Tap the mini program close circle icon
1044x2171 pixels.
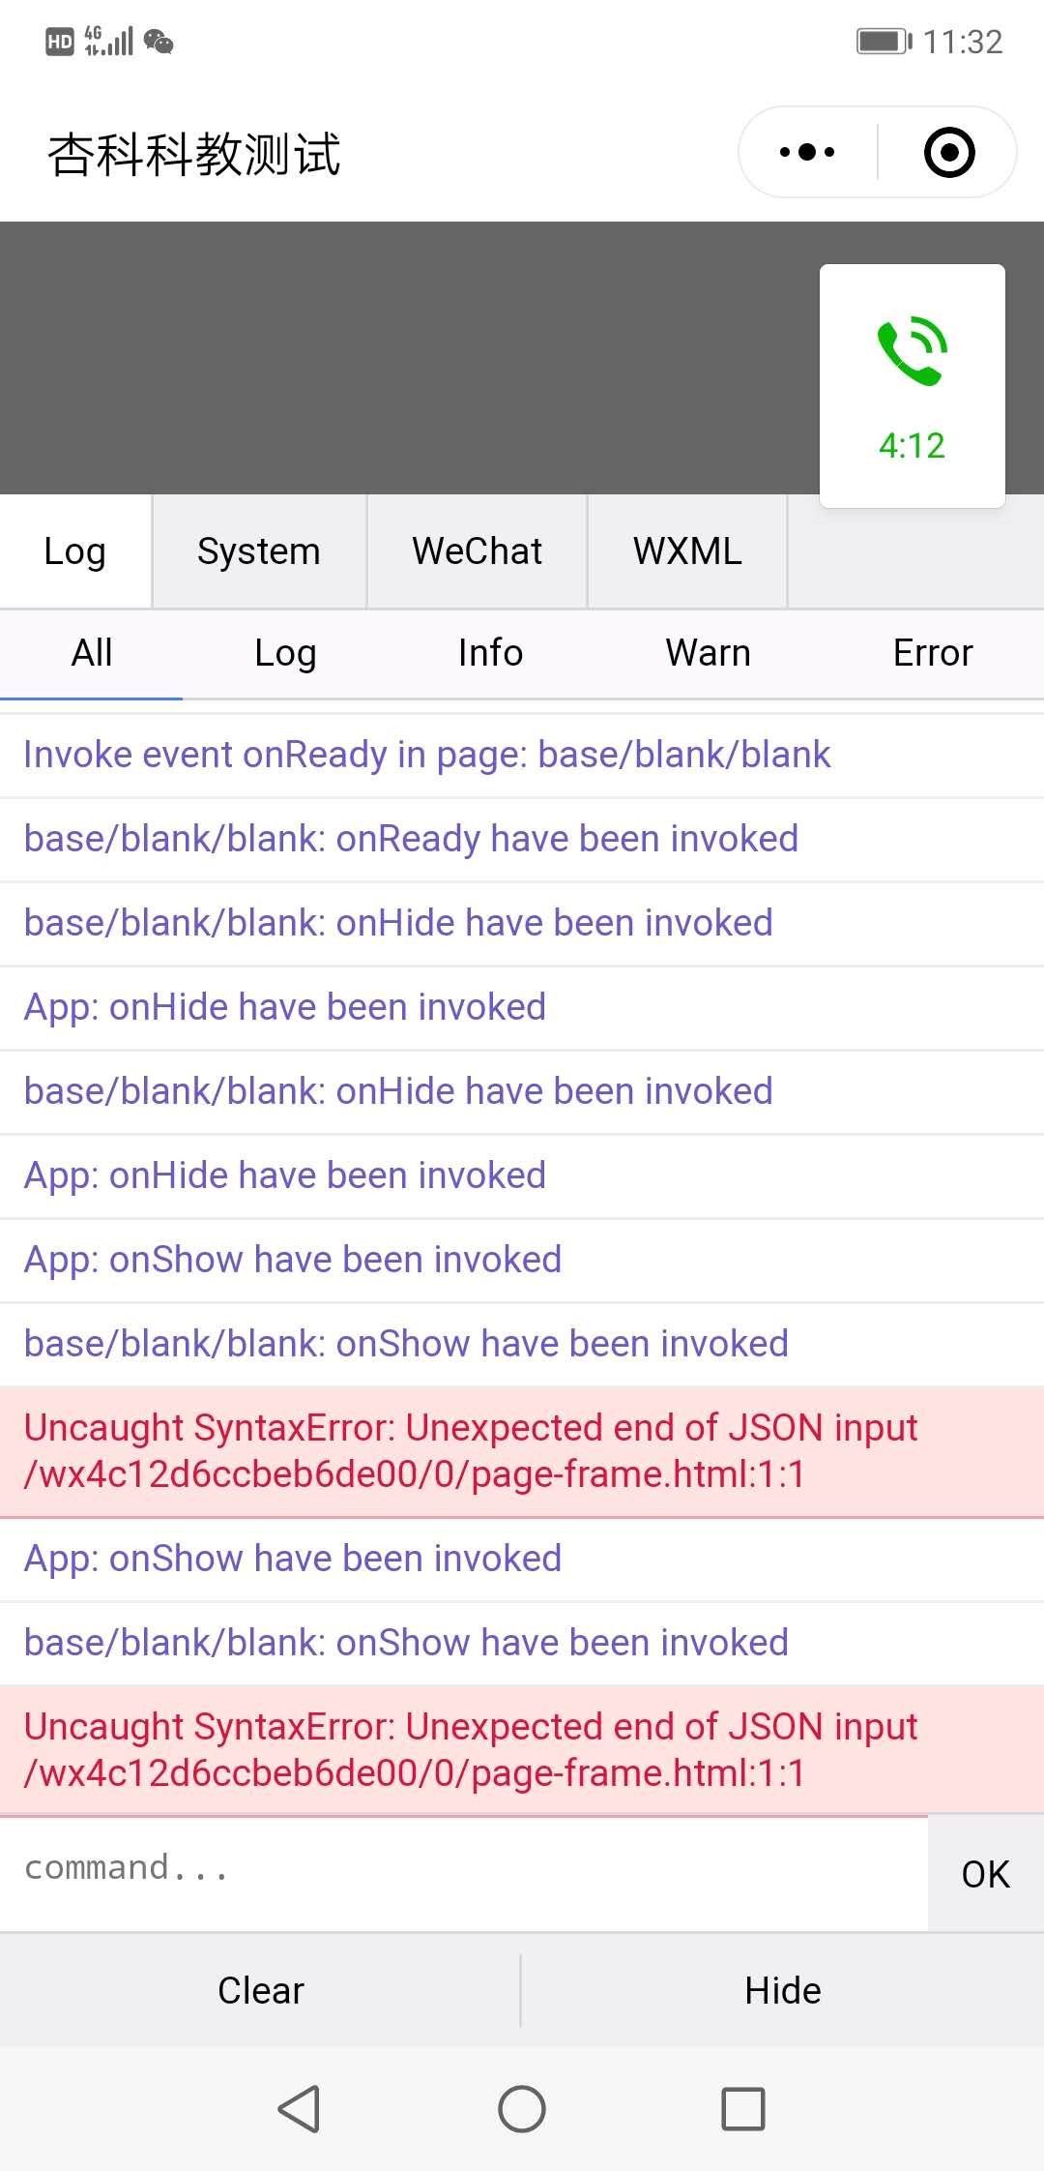(949, 152)
